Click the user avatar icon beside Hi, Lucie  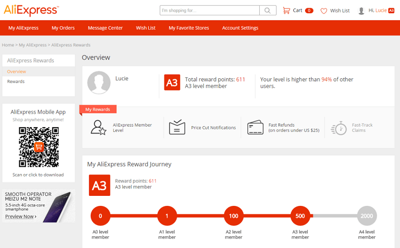point(361,11)
